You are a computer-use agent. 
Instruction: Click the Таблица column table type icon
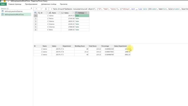(x=76, y=13)
